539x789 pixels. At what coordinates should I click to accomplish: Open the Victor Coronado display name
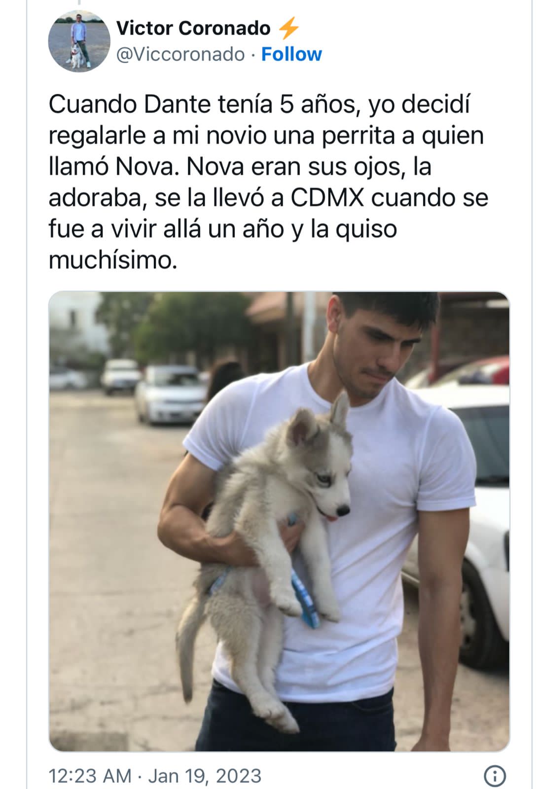click(193, 28)
